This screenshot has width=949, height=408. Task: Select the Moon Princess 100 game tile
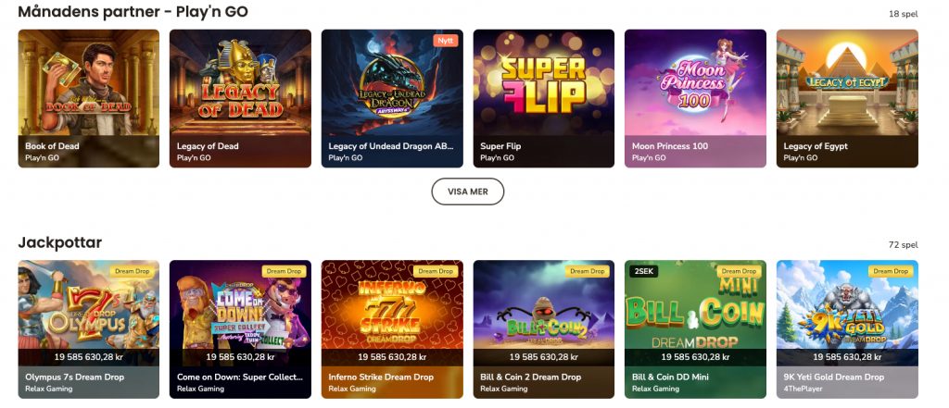click(695, 98)
